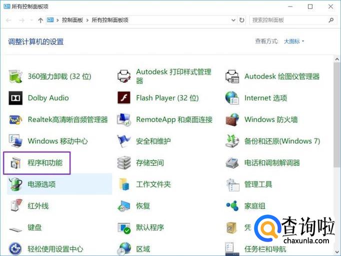Image resolution: width=341 pixels, height=256 pixels.
Task: Click the 所有控制面板项 breadcrumb
Action: (110, 20)
